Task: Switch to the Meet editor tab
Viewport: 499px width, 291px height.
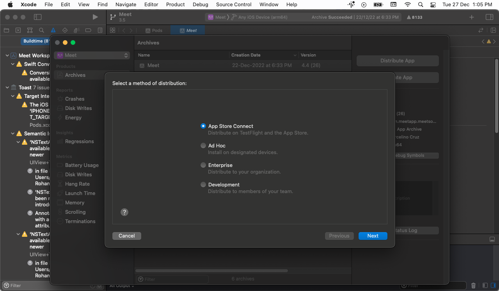Action: pyautogui.click(x=188, y=30)
